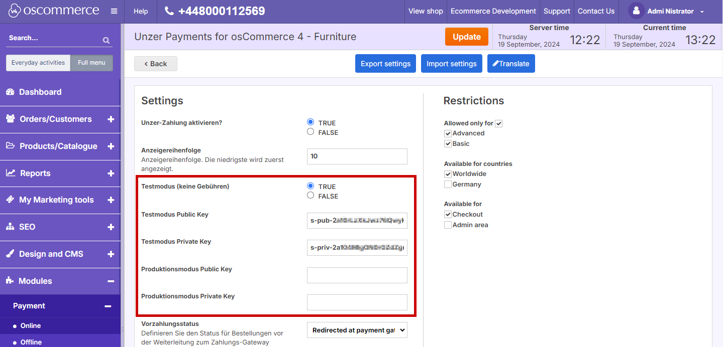
Task: Click the Translate button
Action: (511, 64)
